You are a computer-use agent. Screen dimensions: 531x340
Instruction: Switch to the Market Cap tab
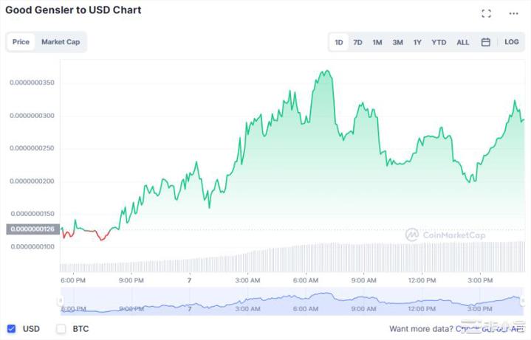click(x=61, y=42)
